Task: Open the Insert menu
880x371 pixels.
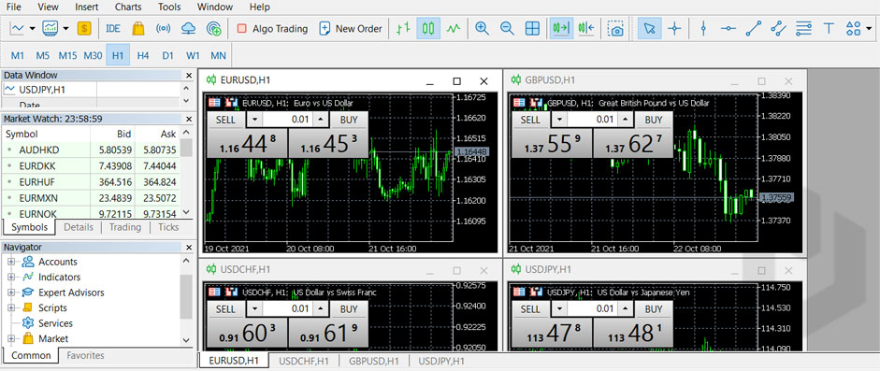Action: (x=86, y=7)
